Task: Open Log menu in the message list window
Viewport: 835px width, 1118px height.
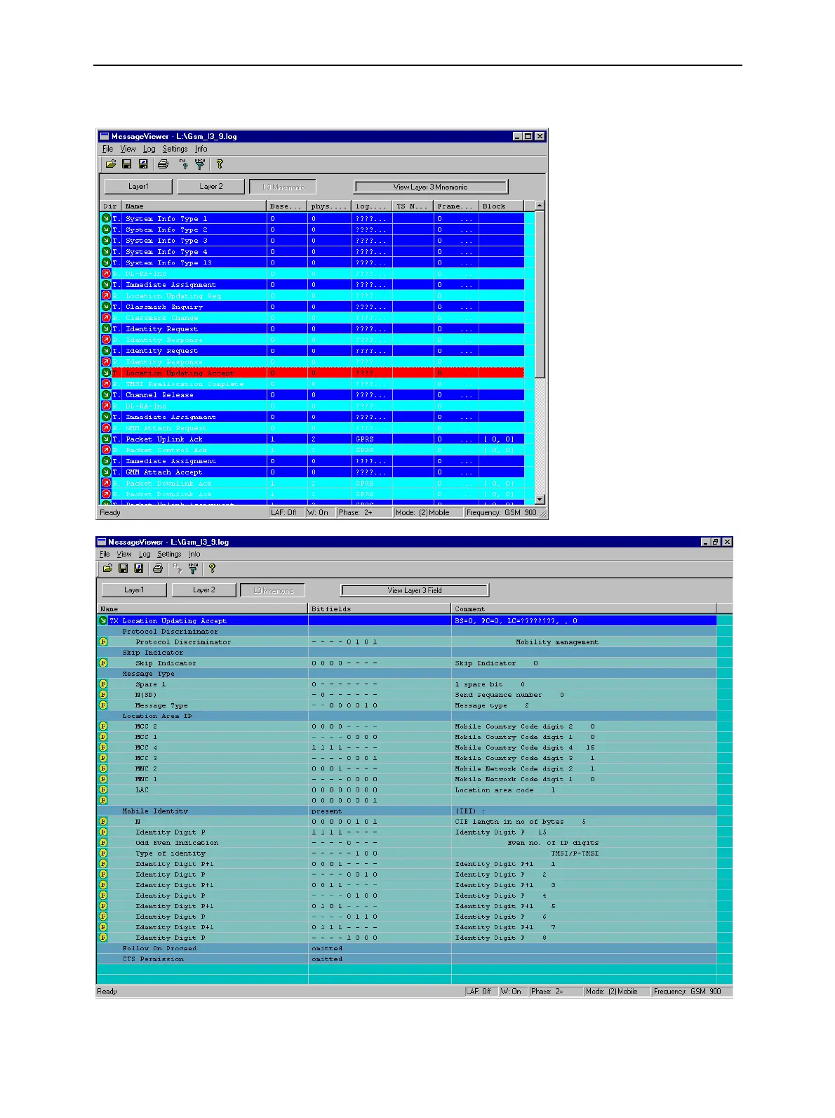Action: (x=149, y=149)
